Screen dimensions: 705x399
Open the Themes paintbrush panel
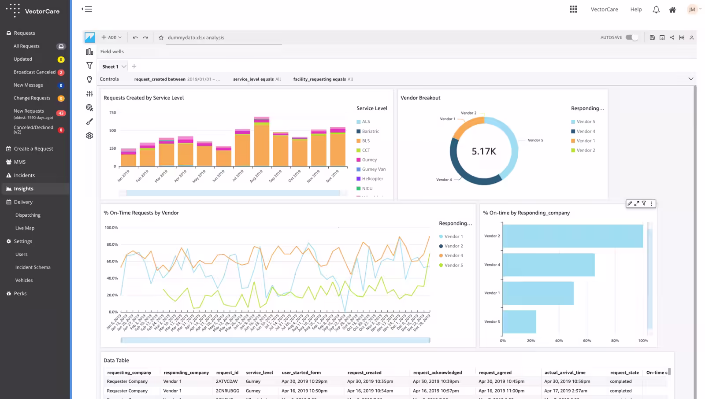[x=89, y=122]
